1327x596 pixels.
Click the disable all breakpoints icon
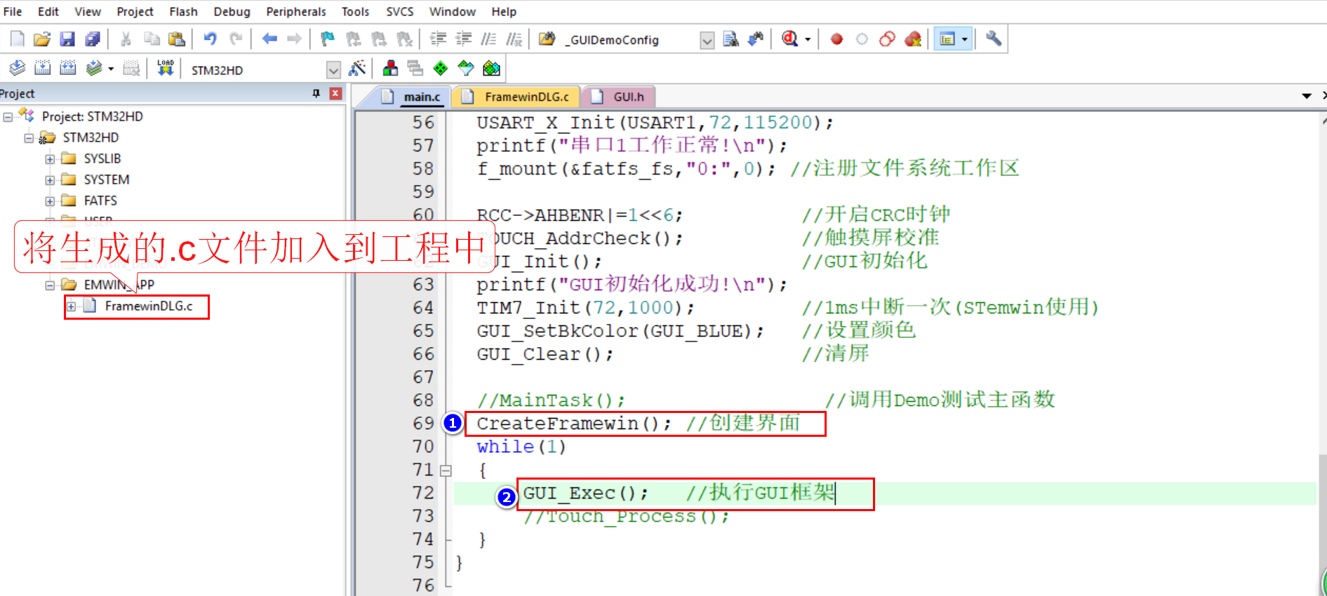(887, 39)
